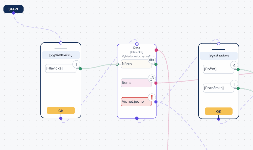
Task: Click the "Vyhledat nebo vytvořit" label
Action: pos(137,56)
